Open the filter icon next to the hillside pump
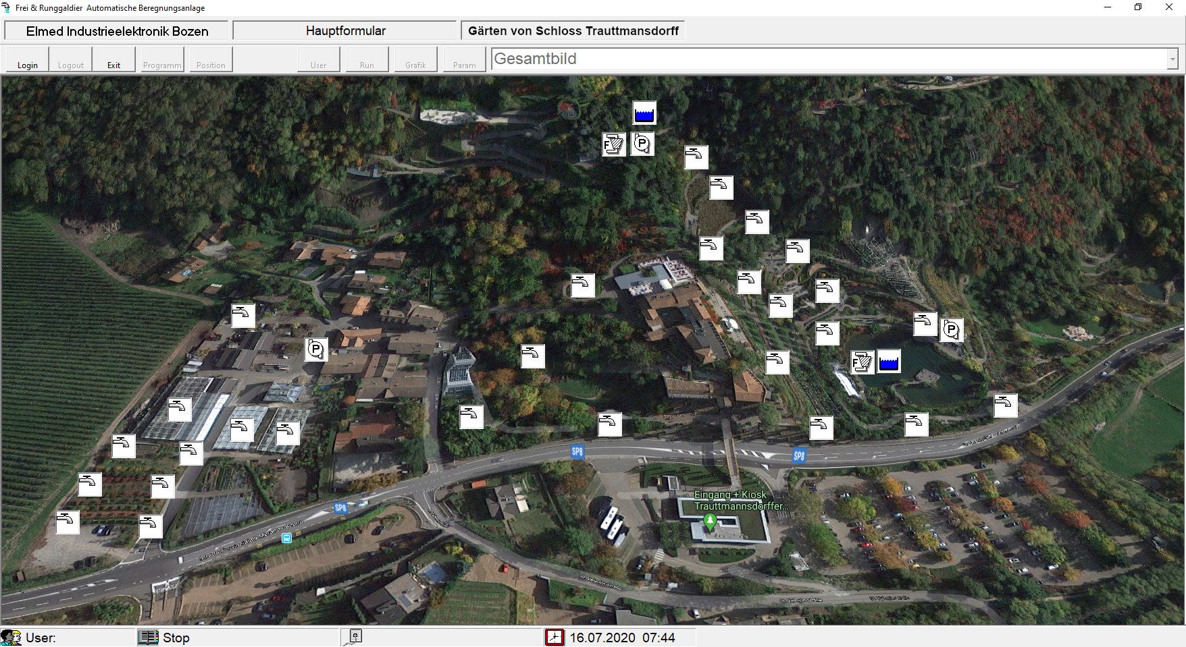 [x=614, y=144]
